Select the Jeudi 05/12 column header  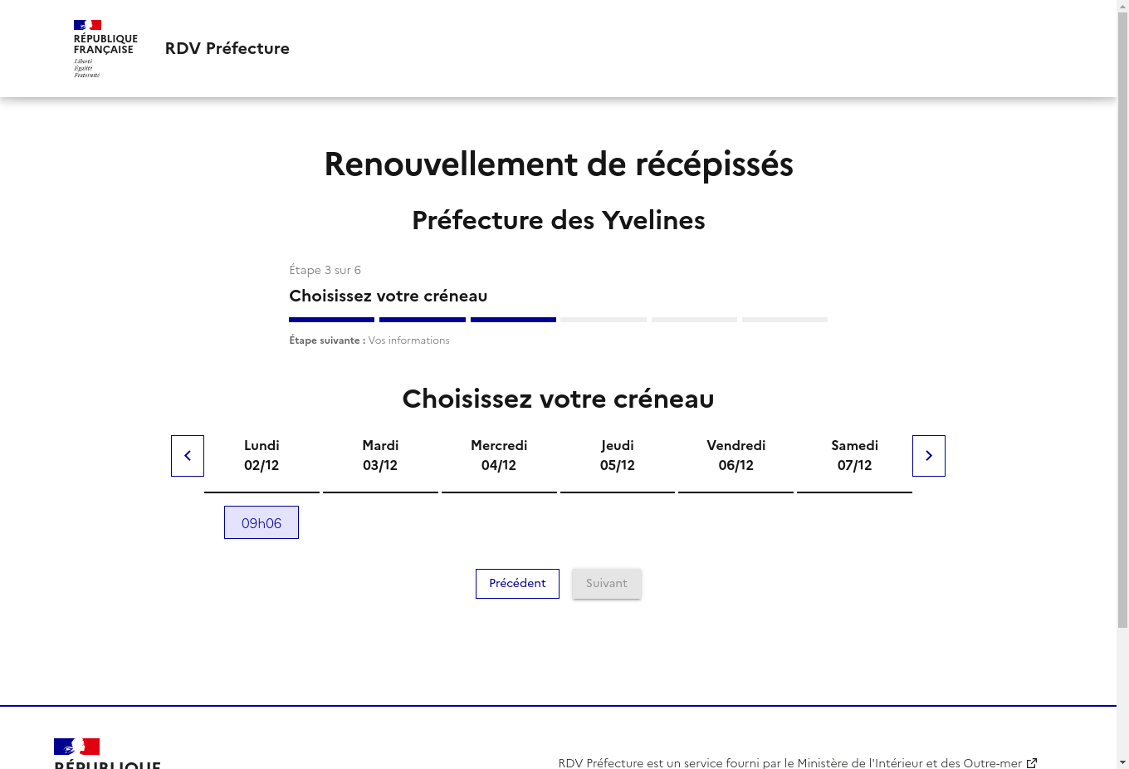618,456
